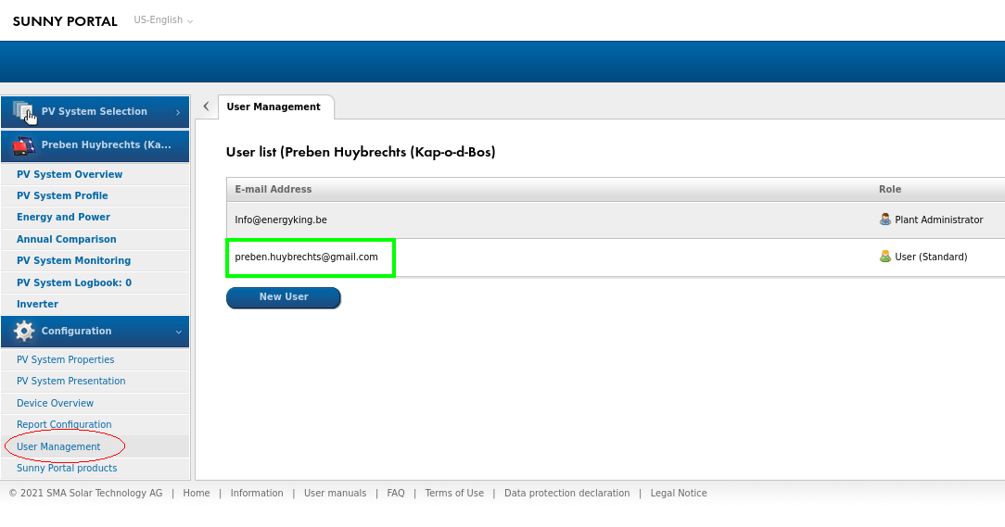Viewport: 1005px width, 527px height.
Task: Collapse the sidebar with the left arrow
Action: [206, 107]
